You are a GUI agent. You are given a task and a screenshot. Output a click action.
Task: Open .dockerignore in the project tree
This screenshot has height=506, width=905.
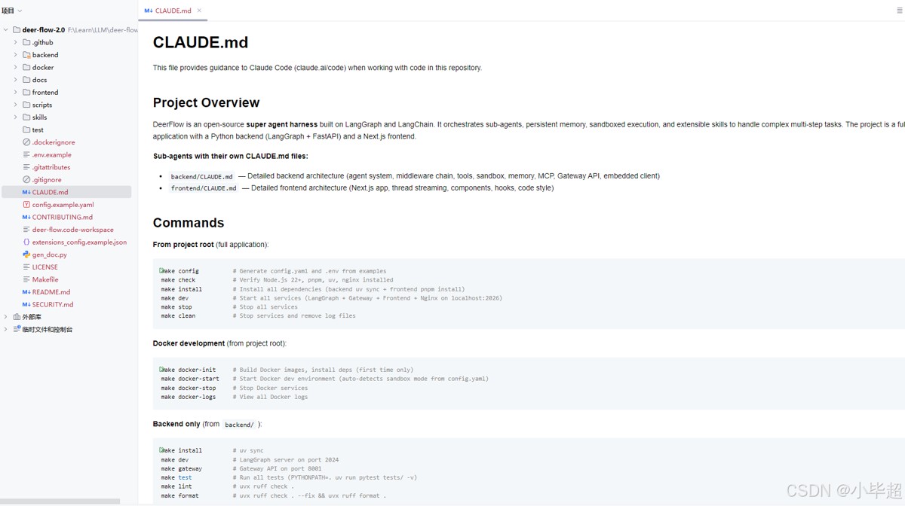pos(54,142)
